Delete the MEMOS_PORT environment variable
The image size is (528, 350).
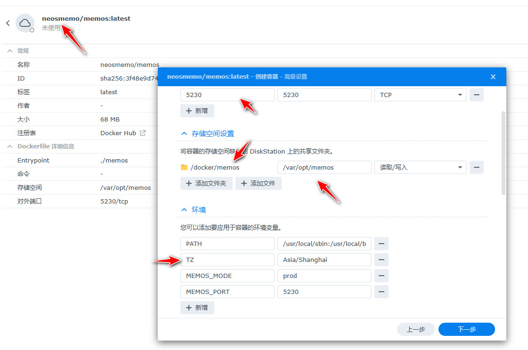pos(382,292)
